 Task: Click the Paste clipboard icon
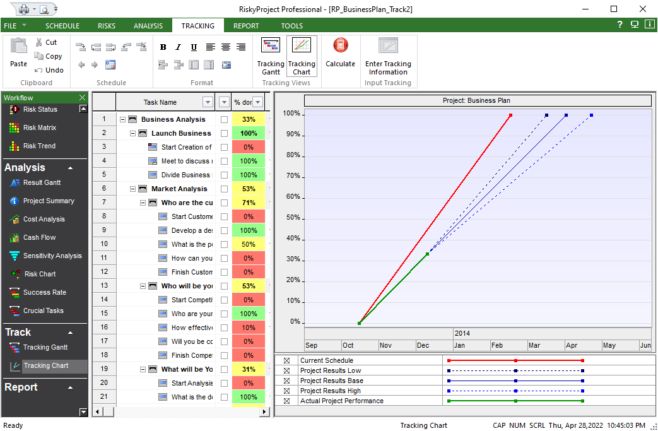point(18,46)
